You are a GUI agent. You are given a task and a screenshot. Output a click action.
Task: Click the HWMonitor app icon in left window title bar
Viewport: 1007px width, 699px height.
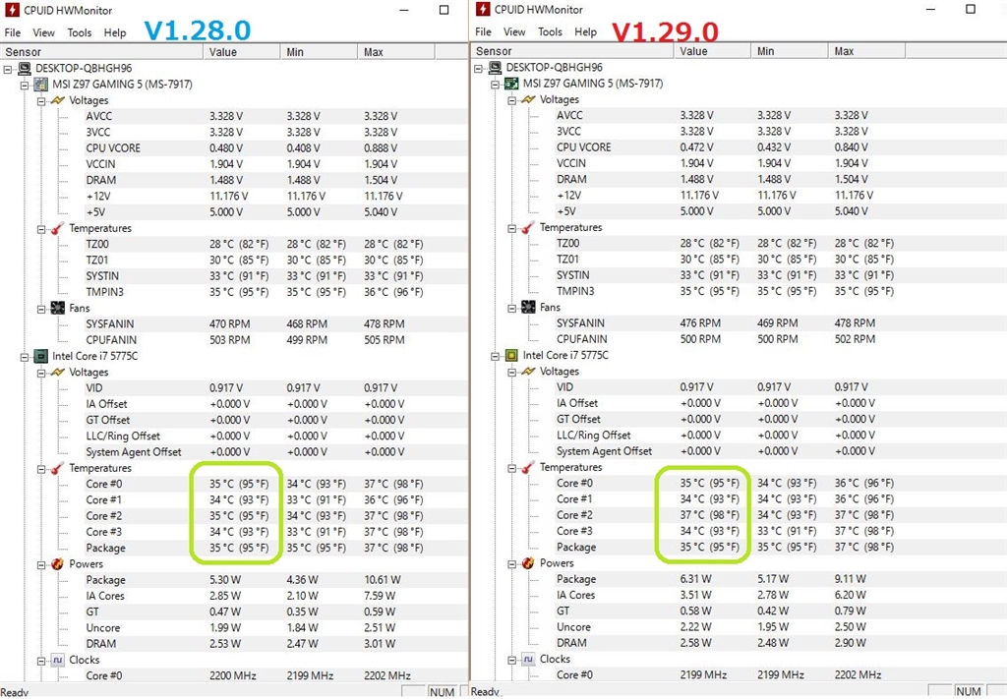tap(12, 10)
